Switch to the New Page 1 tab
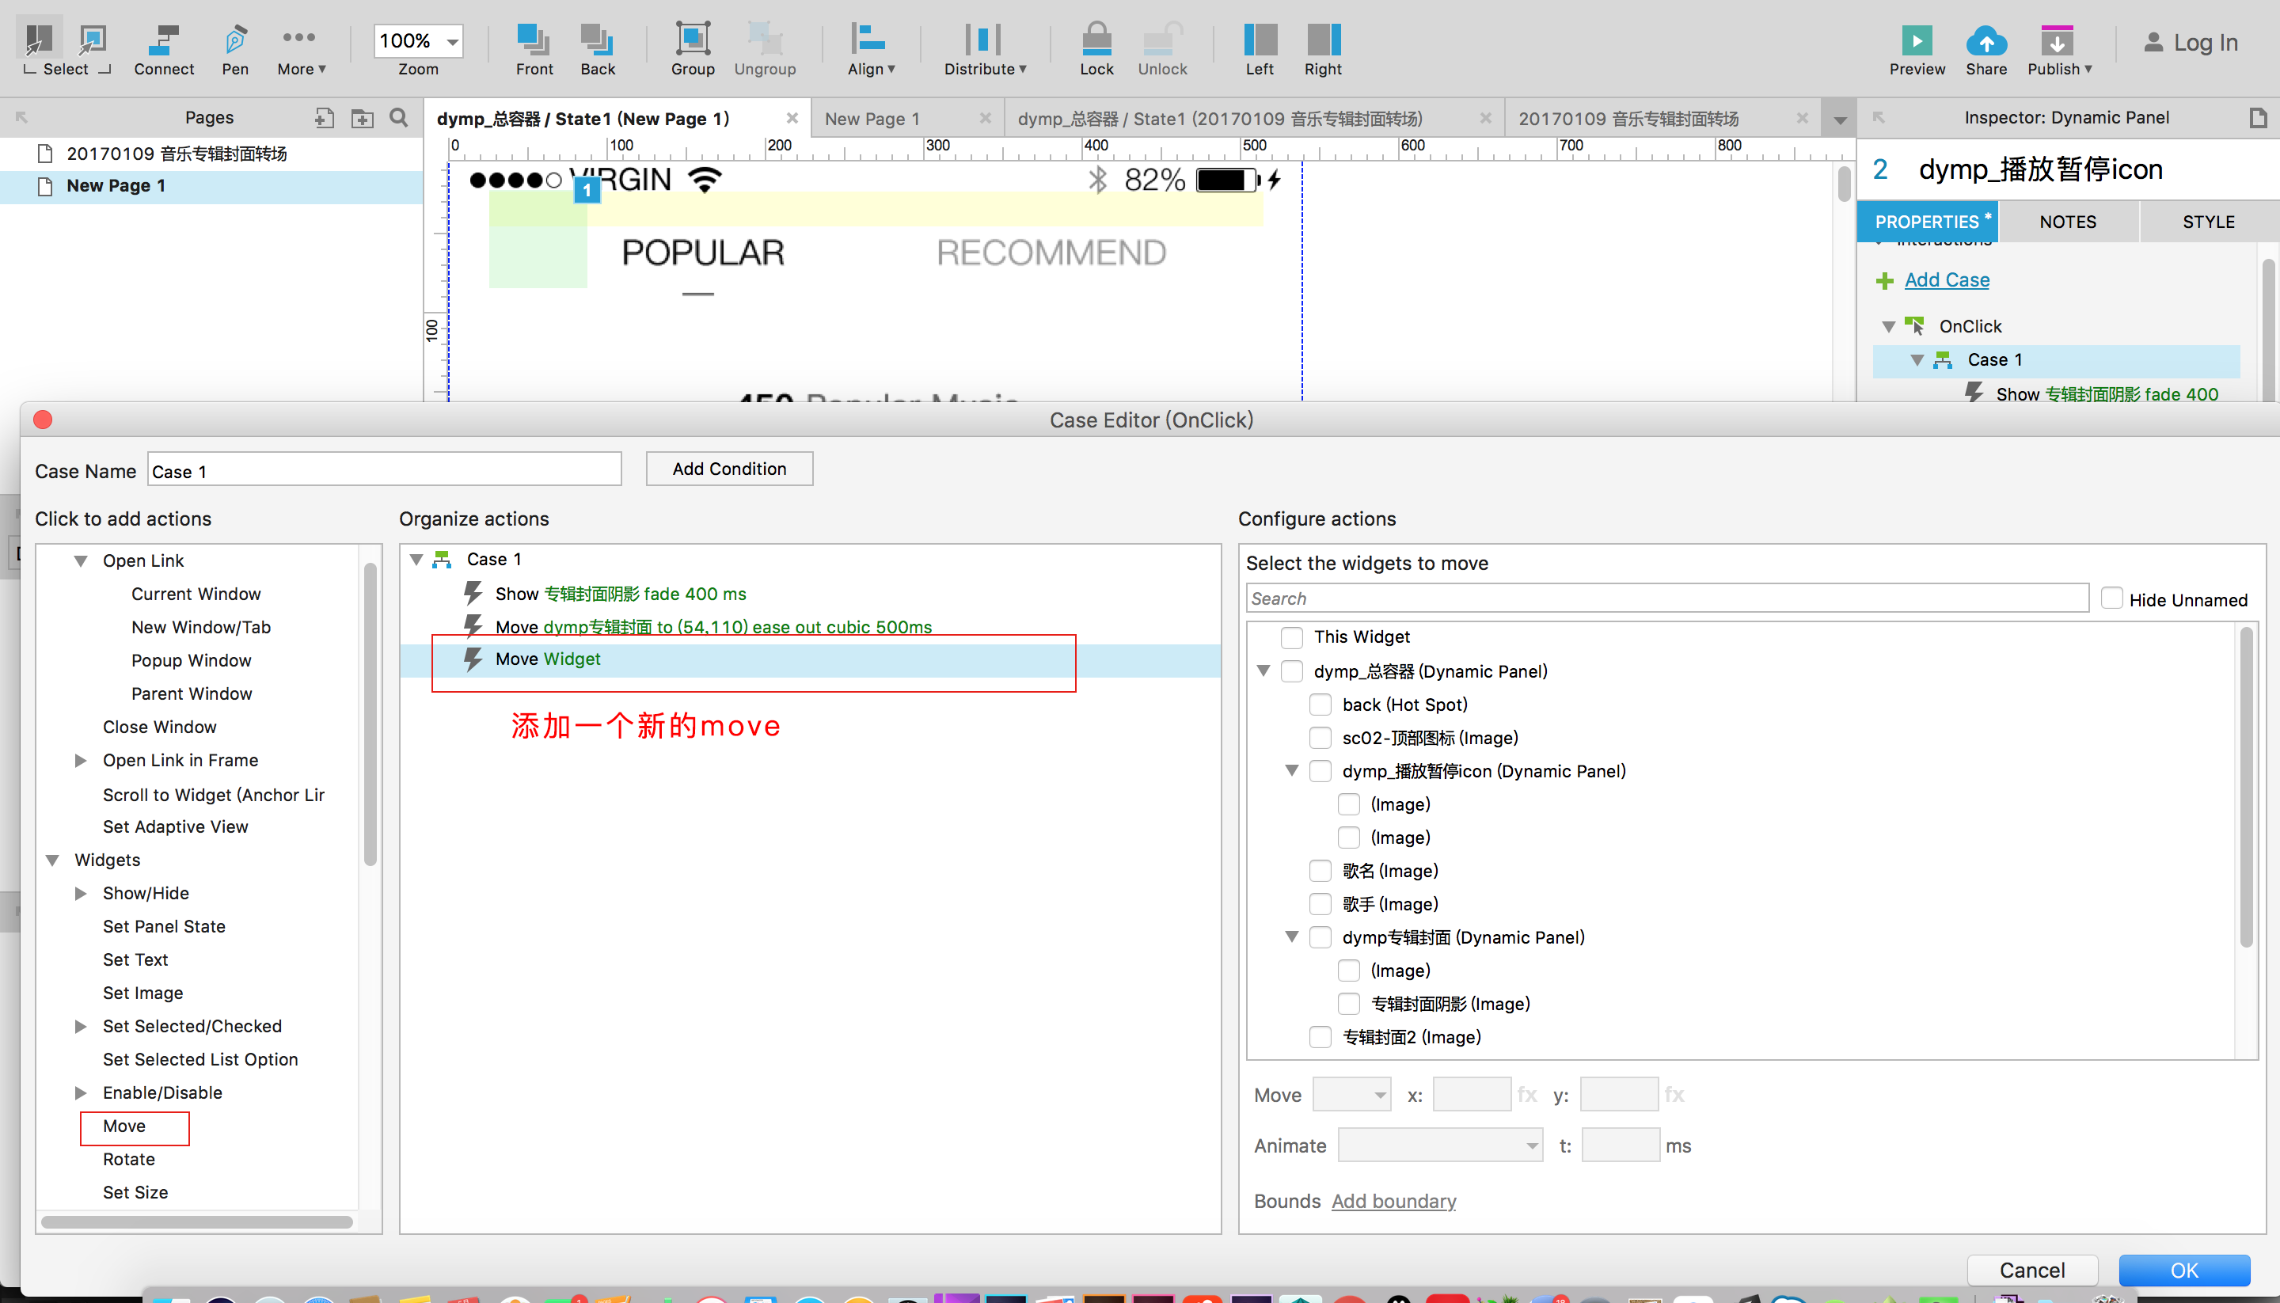The width and height of the screenshot is (2280, 1303). click(x=872, y=118)
